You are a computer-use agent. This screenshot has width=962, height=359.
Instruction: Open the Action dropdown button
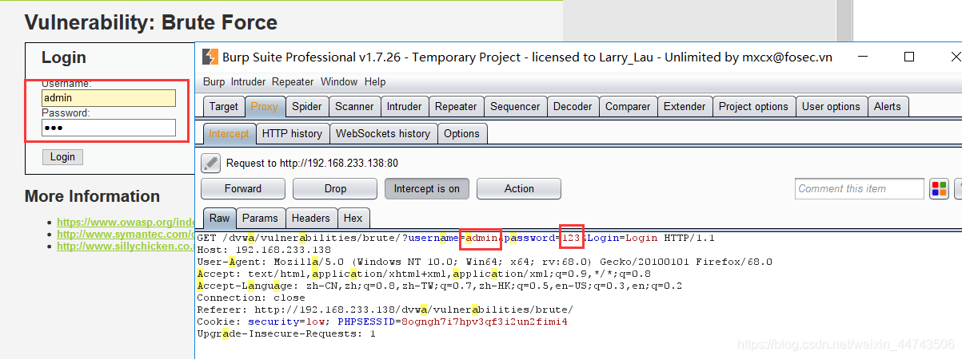[x=519, y=189]
